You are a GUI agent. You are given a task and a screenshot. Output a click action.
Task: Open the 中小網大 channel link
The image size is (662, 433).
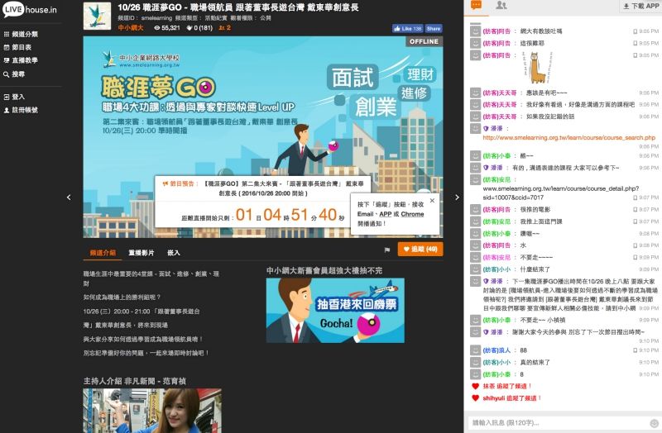[131, 28]
